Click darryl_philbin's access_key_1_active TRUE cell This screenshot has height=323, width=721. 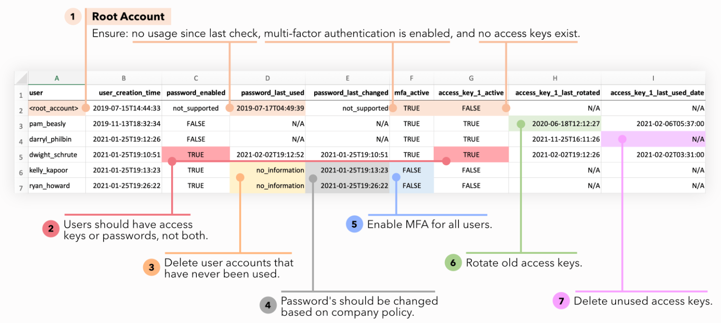471,139
